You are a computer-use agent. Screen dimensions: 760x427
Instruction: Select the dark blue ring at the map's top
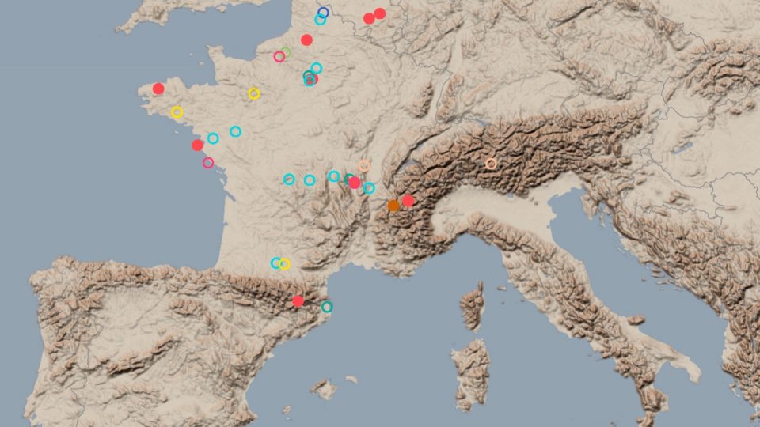click(323, 13)
